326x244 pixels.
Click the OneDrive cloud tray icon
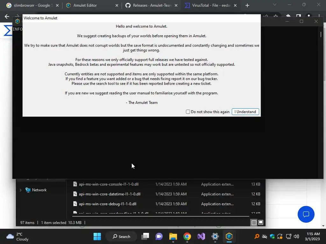coord(265,236)
